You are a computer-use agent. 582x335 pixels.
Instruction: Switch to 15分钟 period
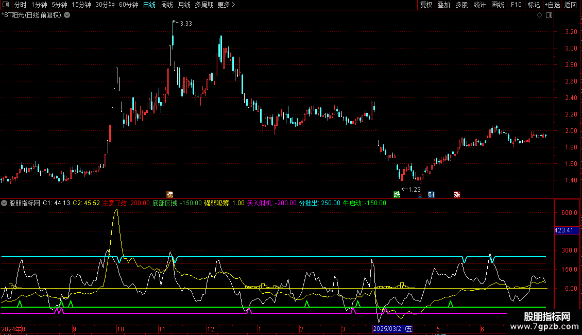[81, 5]
